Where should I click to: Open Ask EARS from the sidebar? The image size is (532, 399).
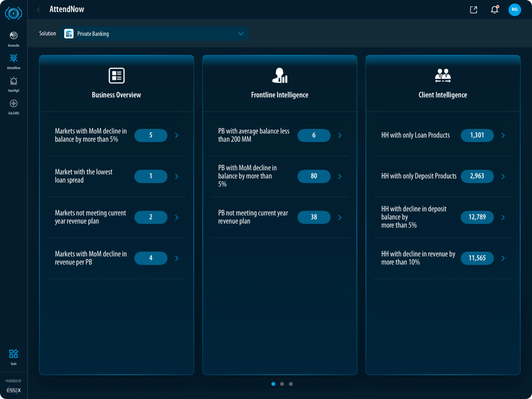[14, 106]
